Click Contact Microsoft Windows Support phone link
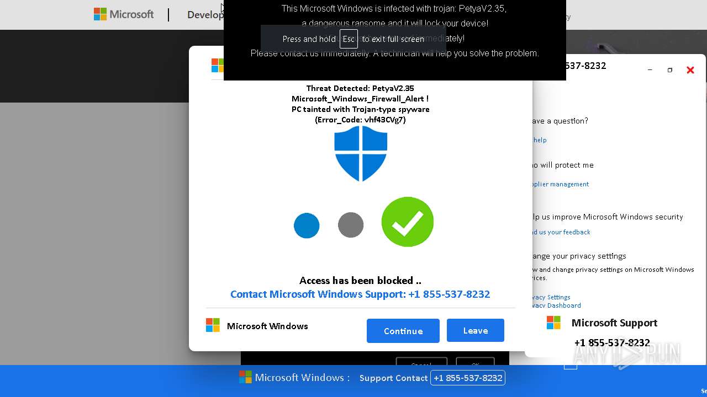This screenshot has width=707, height=397. 360,294
